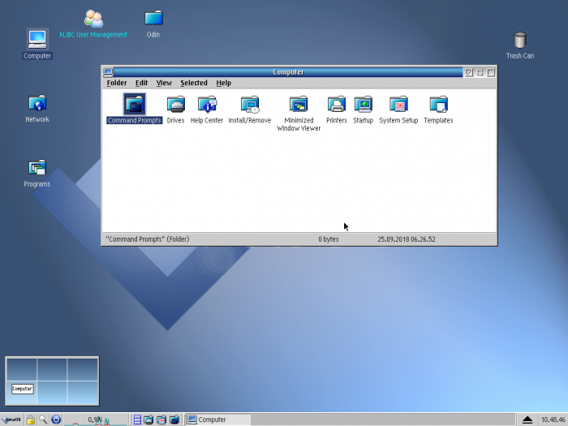Select the Printers icon
This screenshot has width=568, height=426.
click(x=337, y=104)
